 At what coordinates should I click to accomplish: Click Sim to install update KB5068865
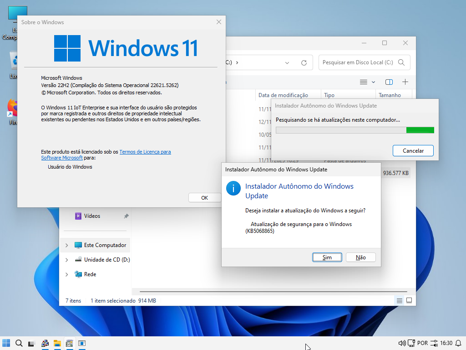click(327, 257)
